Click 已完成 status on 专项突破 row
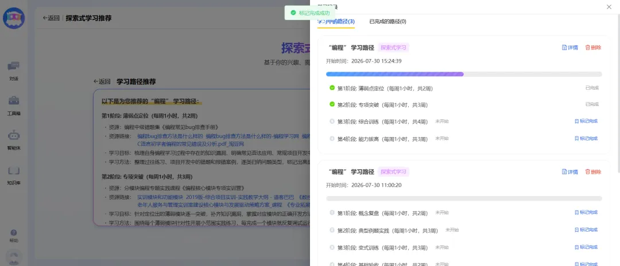 click(x=592, y=104)
